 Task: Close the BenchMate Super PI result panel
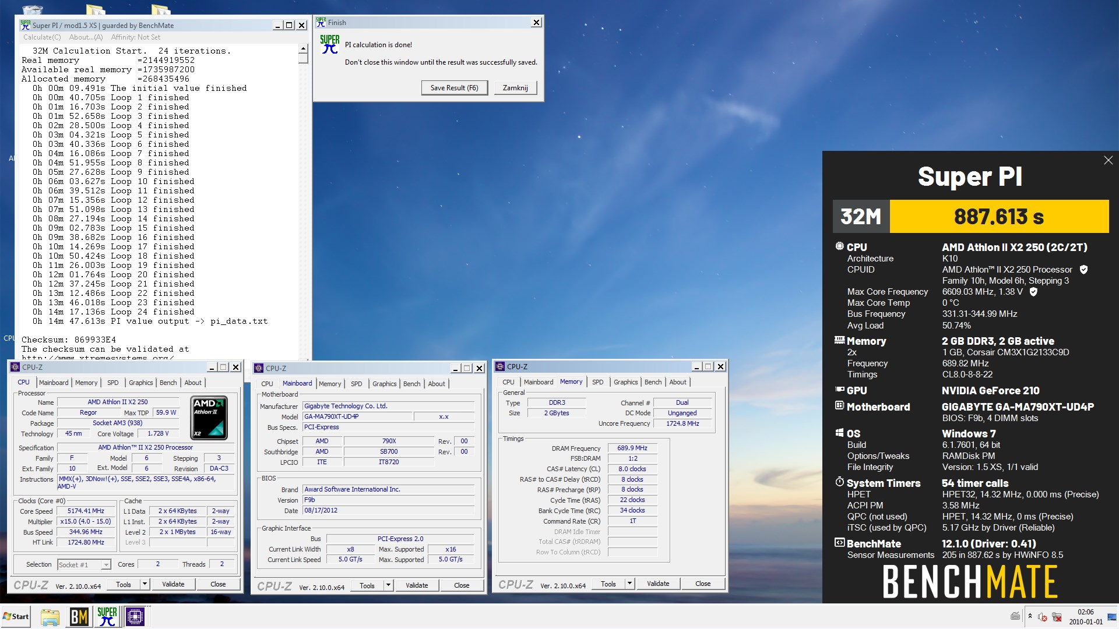click(x=1108, y=160)
